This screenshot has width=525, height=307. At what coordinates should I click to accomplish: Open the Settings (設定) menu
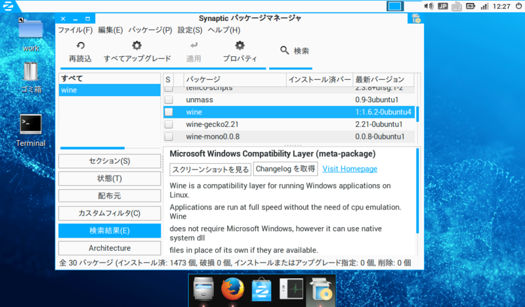(190, 30)
